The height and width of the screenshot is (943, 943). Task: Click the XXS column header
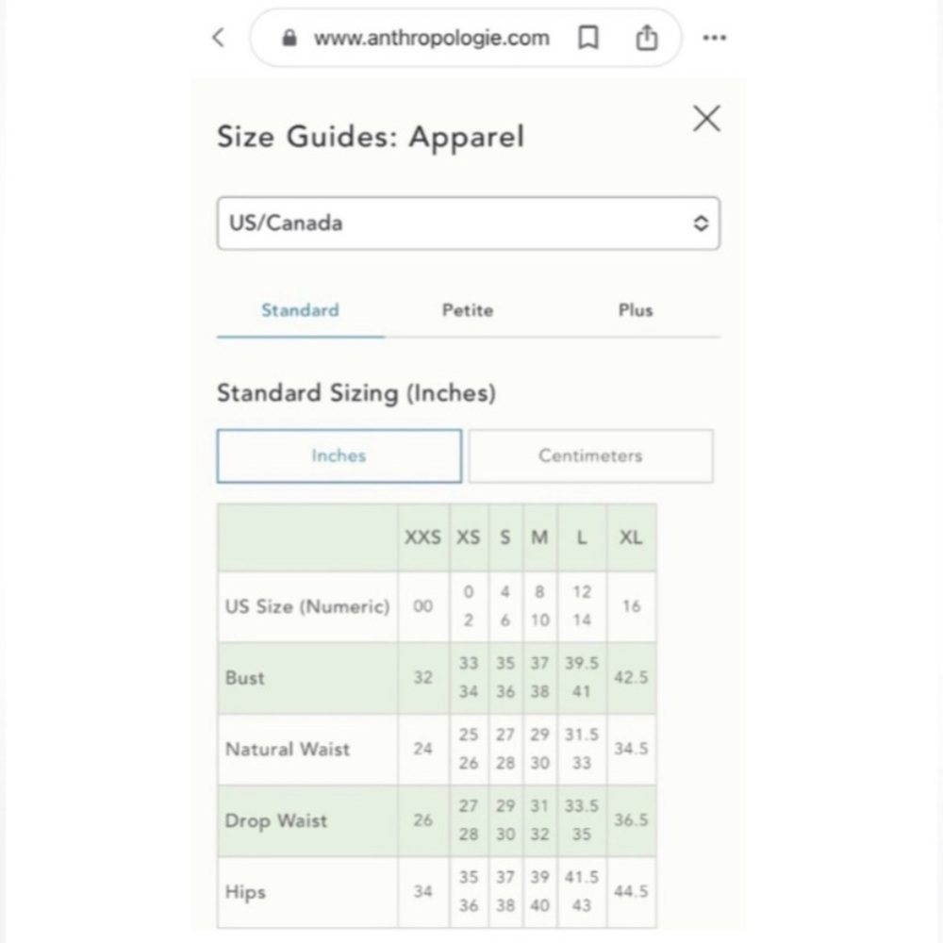[x=422, y=538]
